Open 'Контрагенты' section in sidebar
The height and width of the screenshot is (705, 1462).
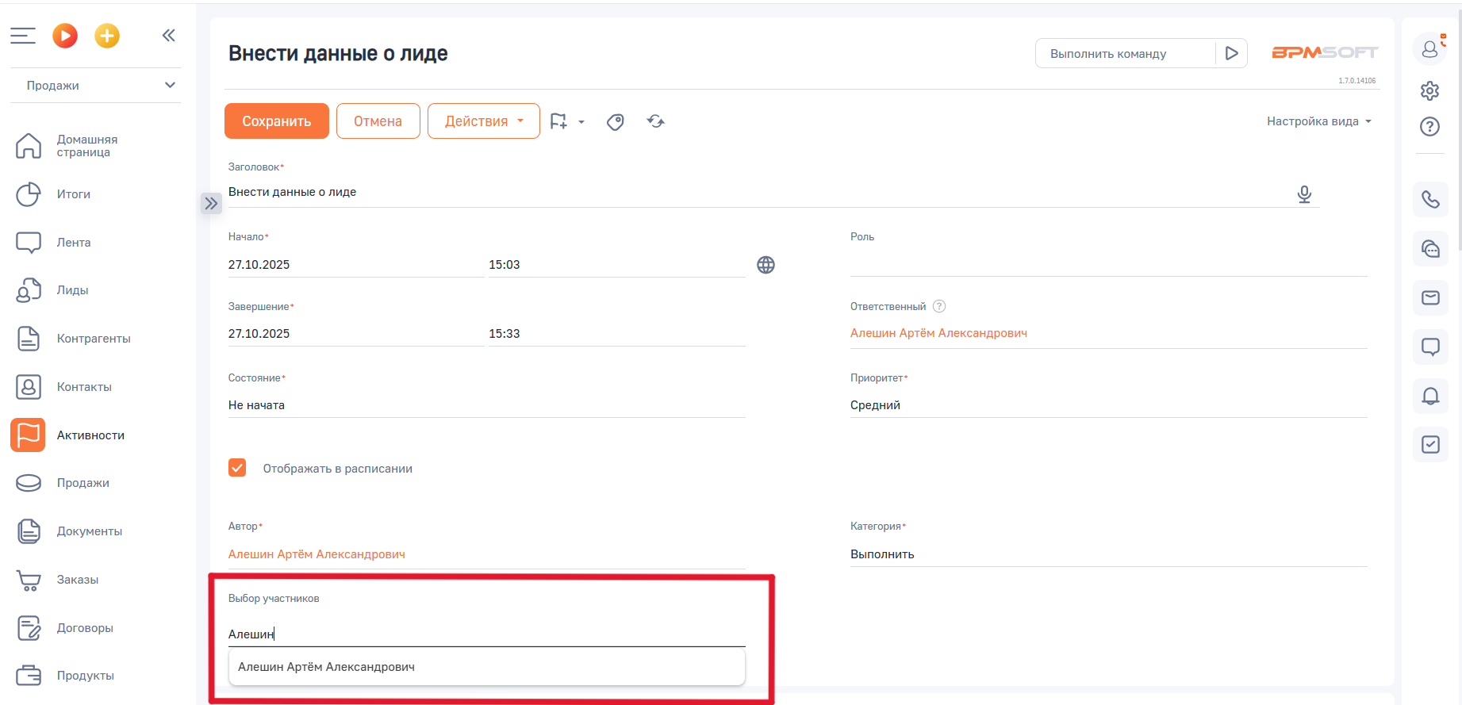[x=93, y=339]
